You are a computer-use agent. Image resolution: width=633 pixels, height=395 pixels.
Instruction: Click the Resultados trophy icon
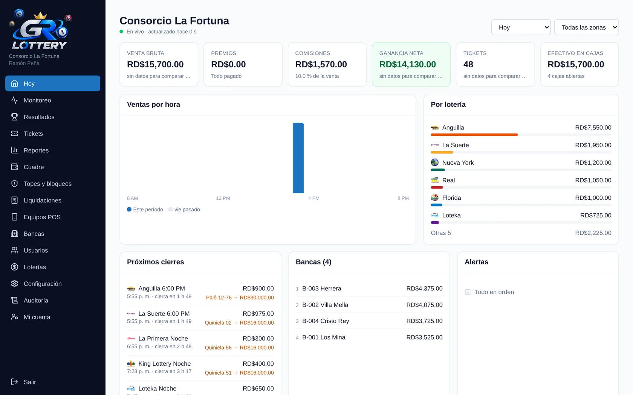14,117
